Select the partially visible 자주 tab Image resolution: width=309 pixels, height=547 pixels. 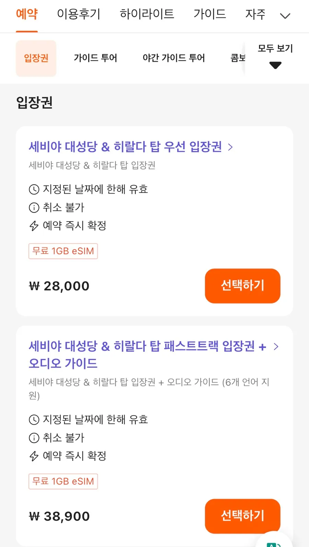[x=255, y=14]
